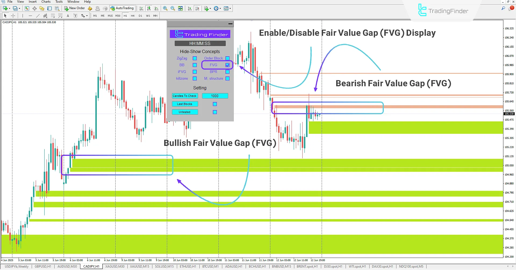The height and width of the screenshot is (270, 516).
Task: Click the 1000 candles input field
Action: pos(215,96)
